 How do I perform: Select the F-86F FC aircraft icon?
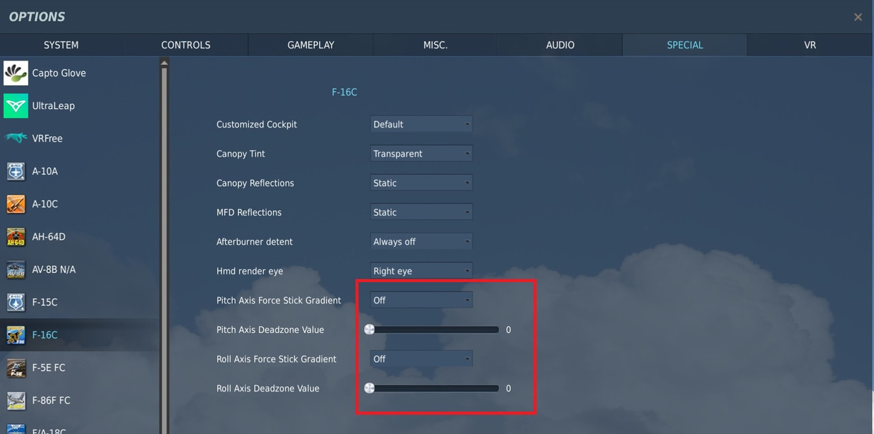pos(16,401)
